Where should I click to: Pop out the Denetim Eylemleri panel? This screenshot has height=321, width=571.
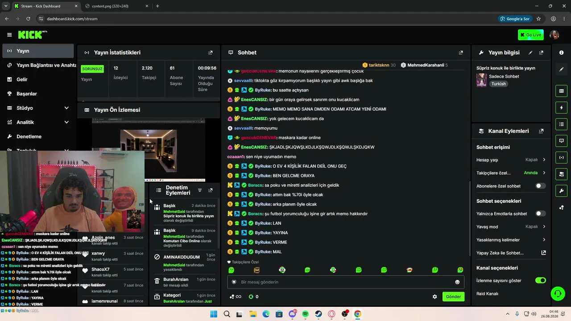[211, 190]
